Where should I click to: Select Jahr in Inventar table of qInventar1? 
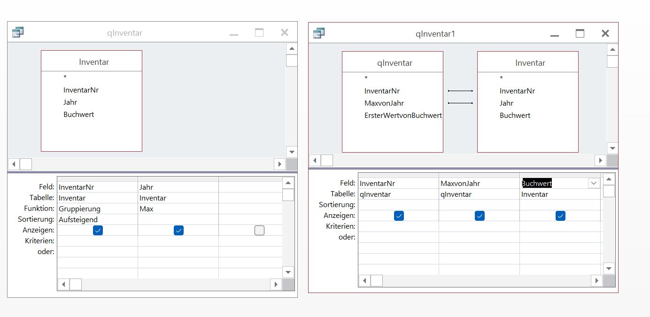pyautogui.click(x=506, y=103)
